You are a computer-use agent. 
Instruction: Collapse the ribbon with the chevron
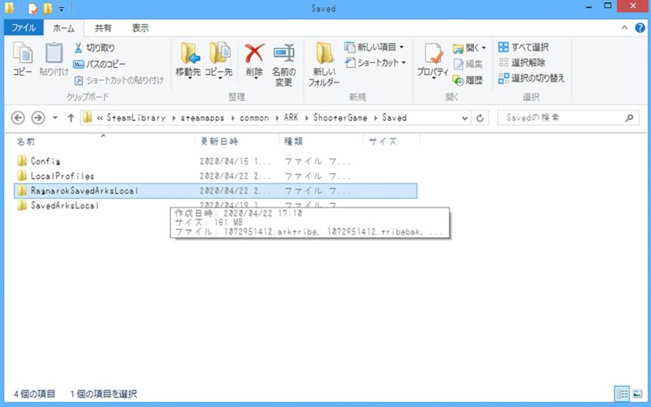[625, 28]
